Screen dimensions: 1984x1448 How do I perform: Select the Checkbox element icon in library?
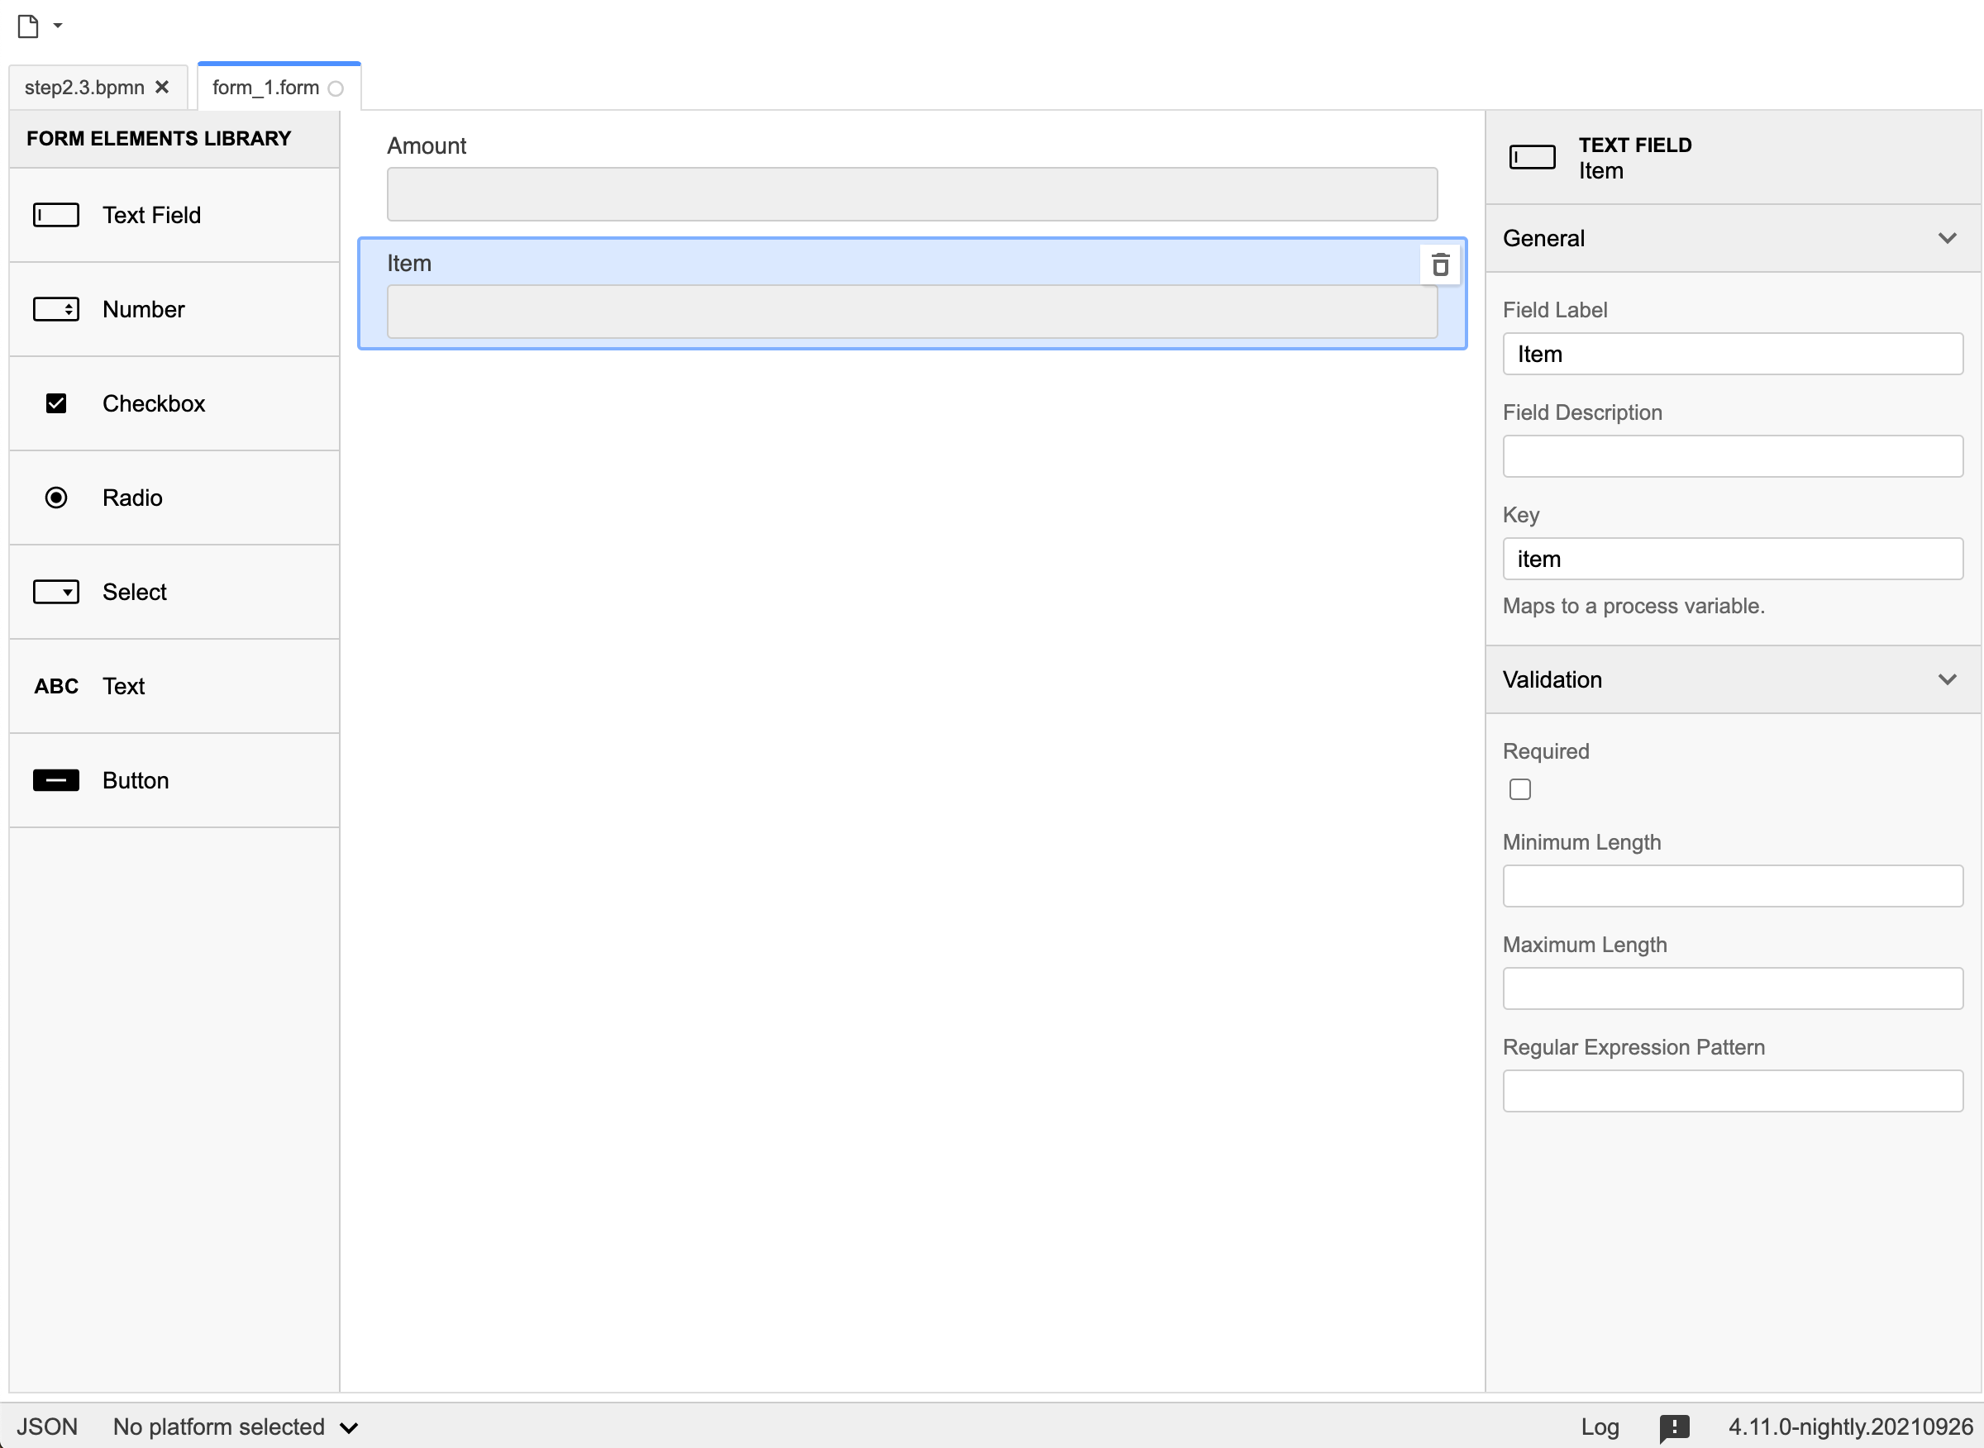point(56,403)
